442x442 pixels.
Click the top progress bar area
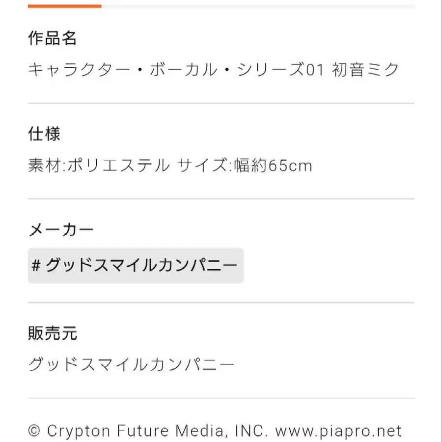[221, 6]
